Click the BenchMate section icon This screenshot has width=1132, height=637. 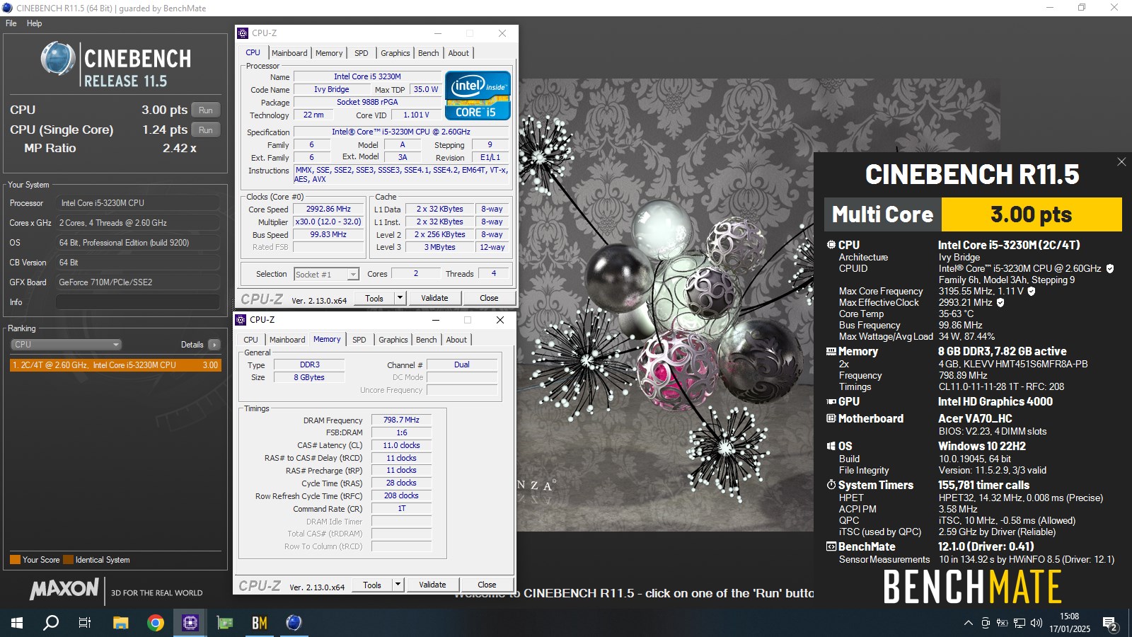click(x=831, y=546)
